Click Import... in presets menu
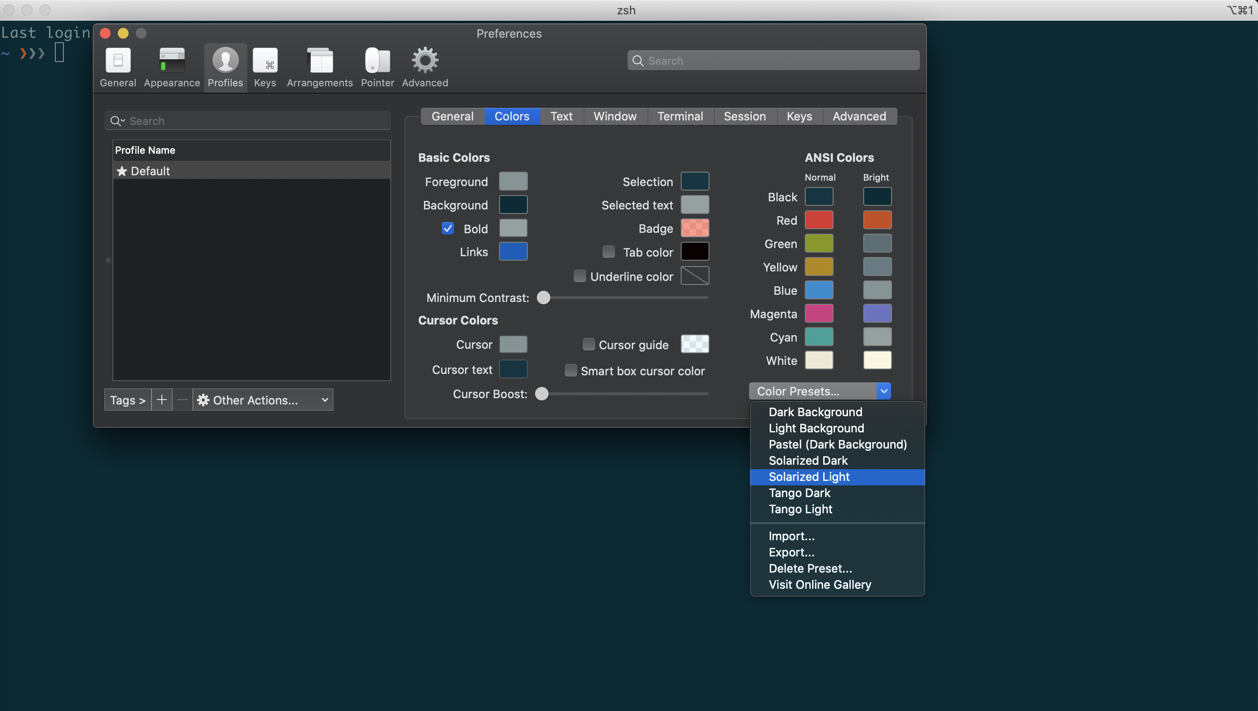Image resolution: width=1258 pixels, height=711 pixels. [791, 536]
